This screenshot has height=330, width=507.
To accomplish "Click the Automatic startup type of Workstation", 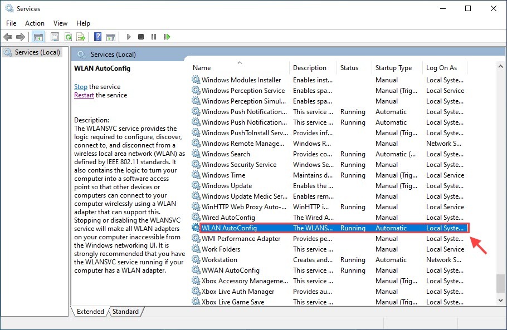I will tap(391, 260).
